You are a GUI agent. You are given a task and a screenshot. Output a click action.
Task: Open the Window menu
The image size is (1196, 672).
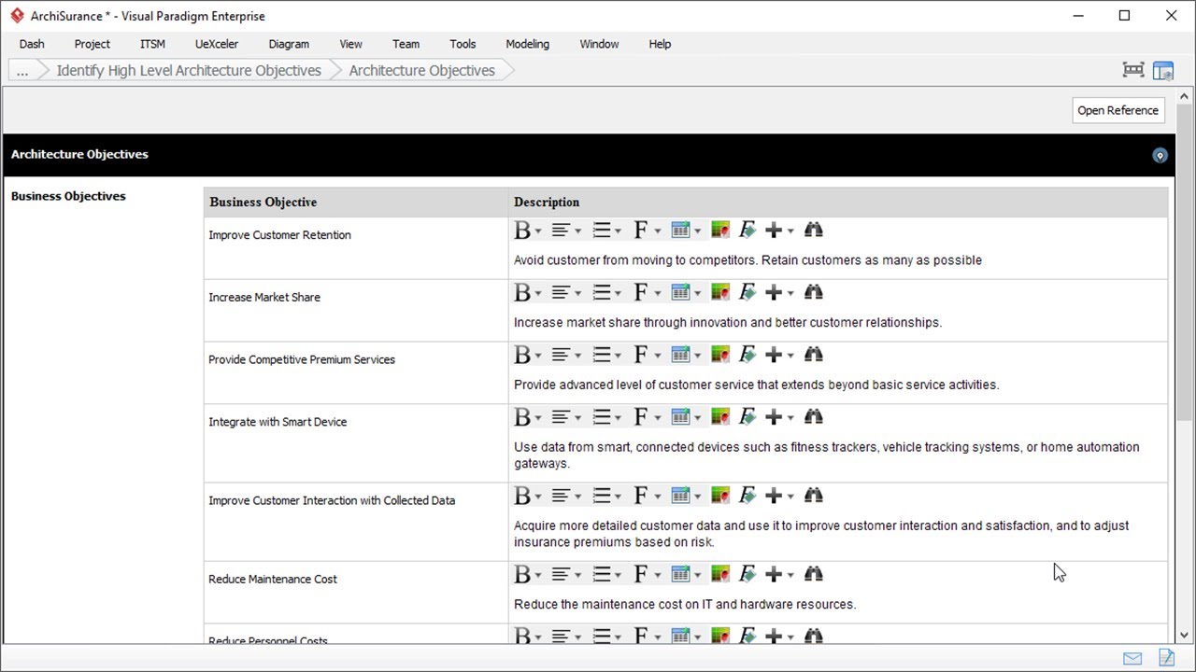(x=599, y=44)
